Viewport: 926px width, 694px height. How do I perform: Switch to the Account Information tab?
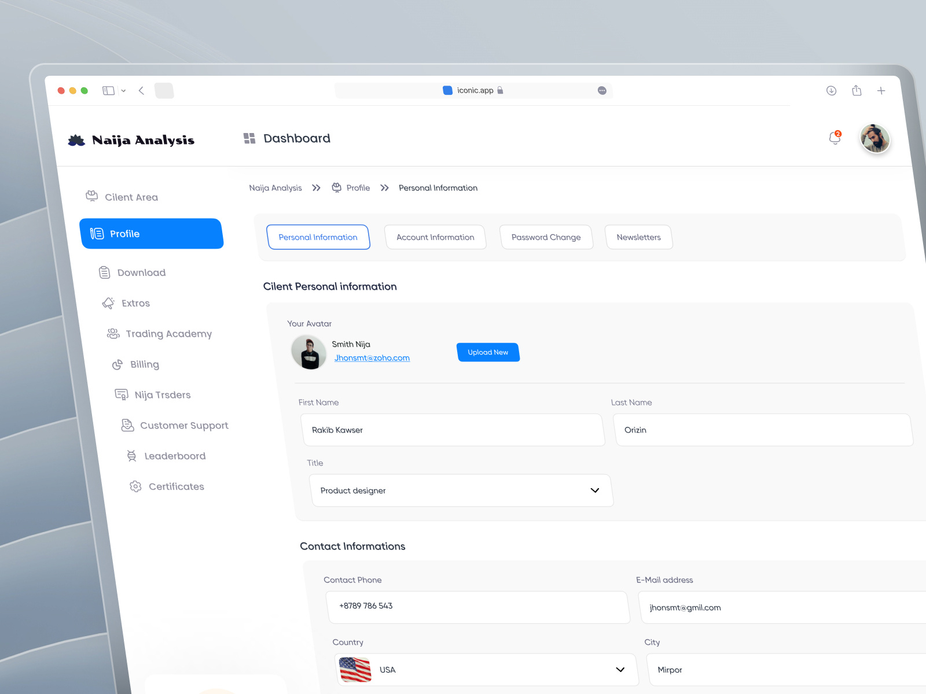tap(435, 237)
